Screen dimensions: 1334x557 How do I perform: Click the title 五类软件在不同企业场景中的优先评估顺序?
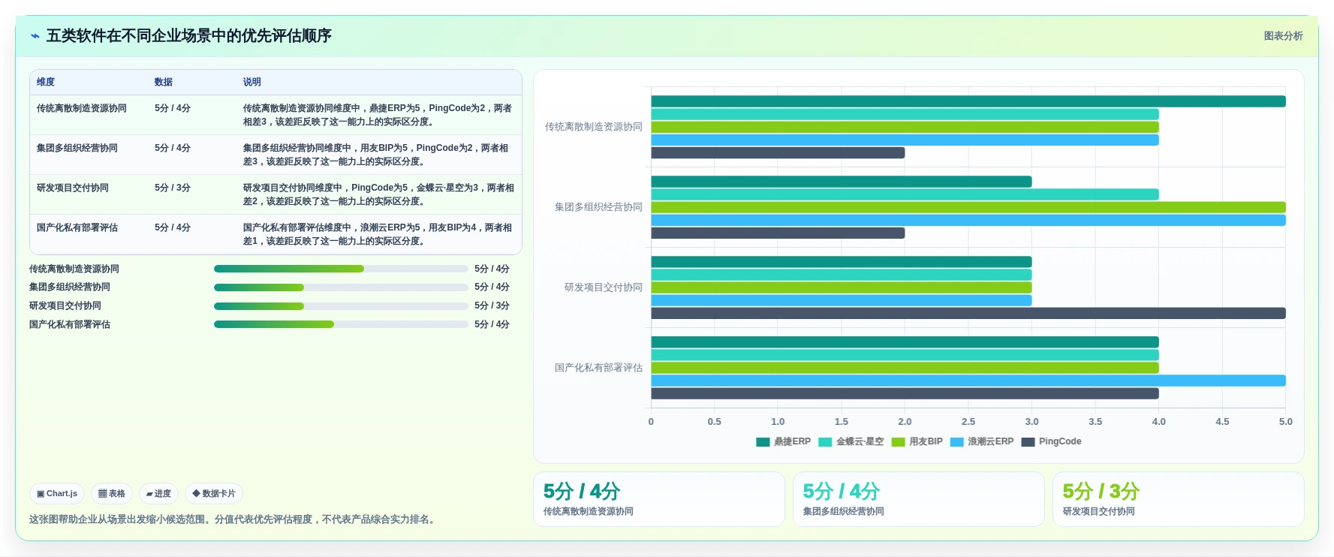tap(188, 36)
